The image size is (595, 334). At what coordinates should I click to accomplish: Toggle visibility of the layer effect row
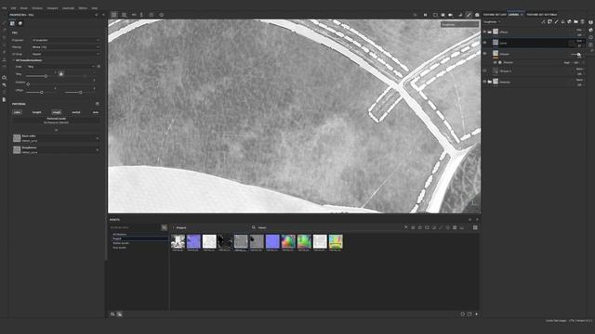(x=496, y=62)
